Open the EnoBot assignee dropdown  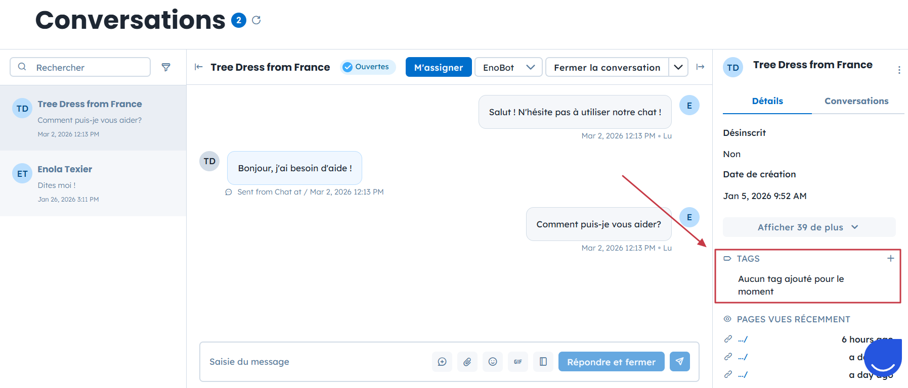pos(508,67)
